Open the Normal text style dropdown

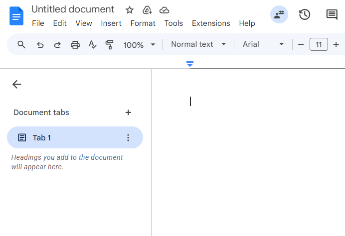click(198, 44)
